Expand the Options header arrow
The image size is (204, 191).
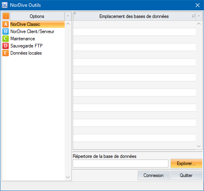point(68,16)
